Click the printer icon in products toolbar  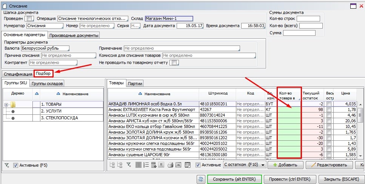tap(170, 165)
